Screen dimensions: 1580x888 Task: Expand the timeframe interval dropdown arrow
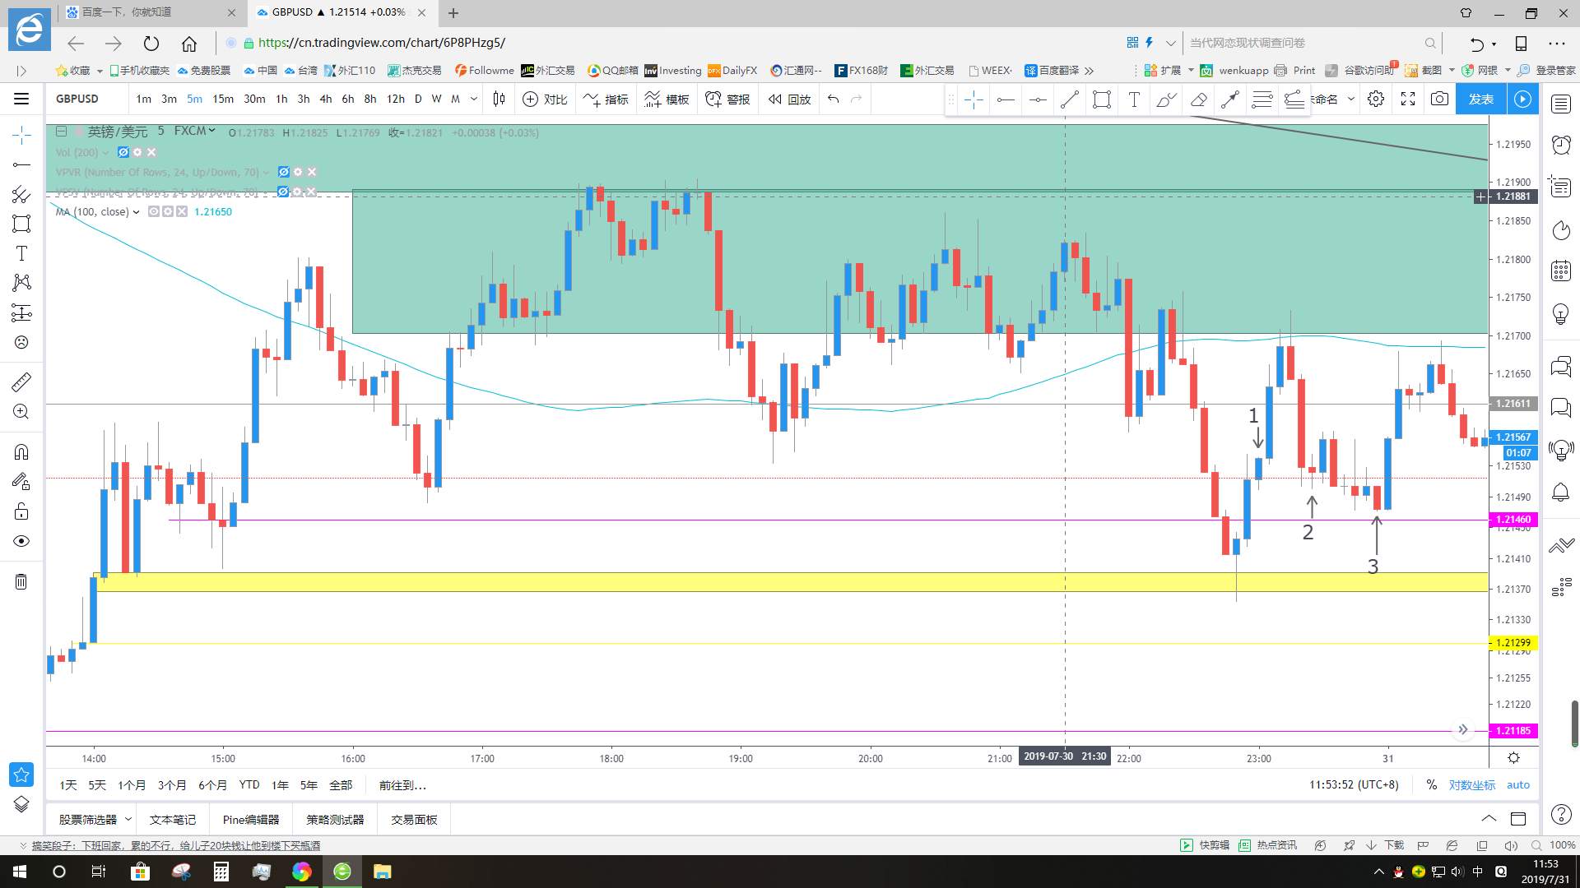tap(474, 99)
